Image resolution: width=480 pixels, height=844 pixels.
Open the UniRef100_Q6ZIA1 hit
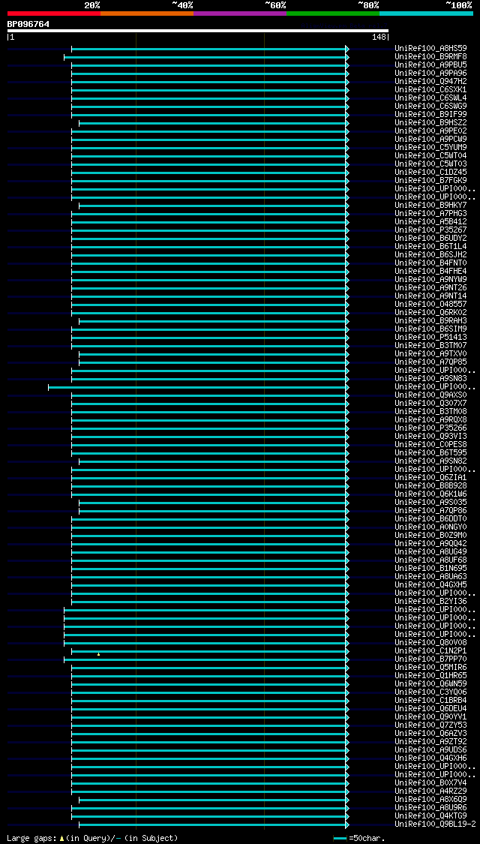pyautogui.click(x=430, y=477)
